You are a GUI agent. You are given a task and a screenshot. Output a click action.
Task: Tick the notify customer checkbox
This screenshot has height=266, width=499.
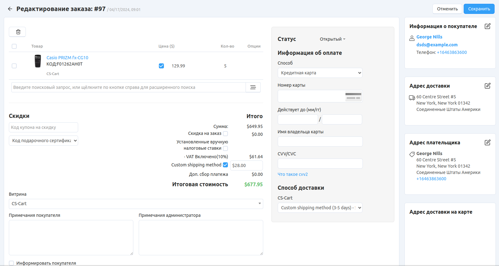[x=12, y=263]
